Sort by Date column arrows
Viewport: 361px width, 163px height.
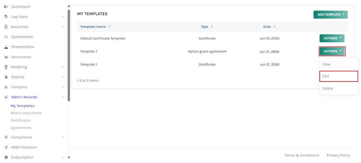click(x=274, y=27)
